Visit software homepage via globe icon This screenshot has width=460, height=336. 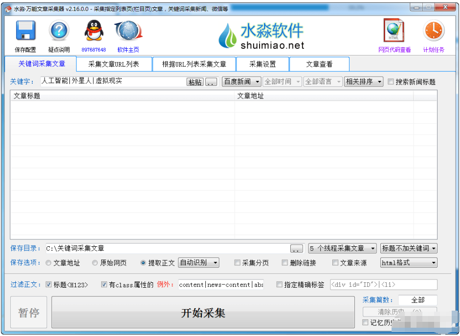click(128, 30)
